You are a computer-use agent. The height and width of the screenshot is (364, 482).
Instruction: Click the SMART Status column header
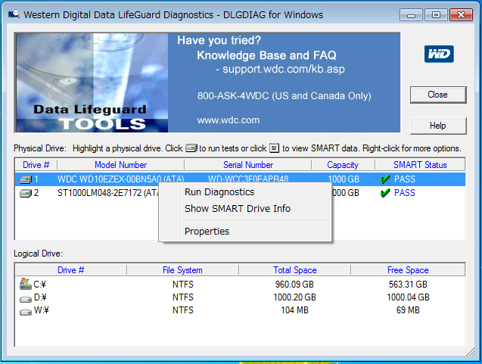(x=420, y=165)
